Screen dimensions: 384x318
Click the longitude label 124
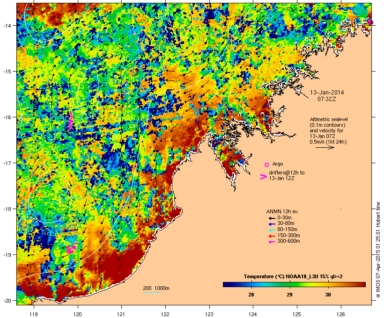click(x=253, y=314)
